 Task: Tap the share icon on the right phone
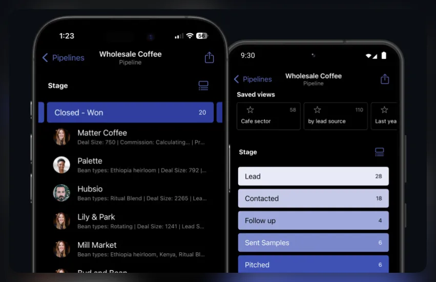coord(385,79)
